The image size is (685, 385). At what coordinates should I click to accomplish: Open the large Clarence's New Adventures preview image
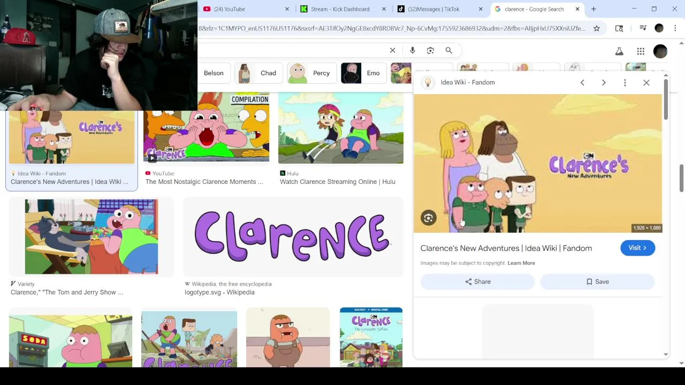pyautogui.click(x=538, y=163)
